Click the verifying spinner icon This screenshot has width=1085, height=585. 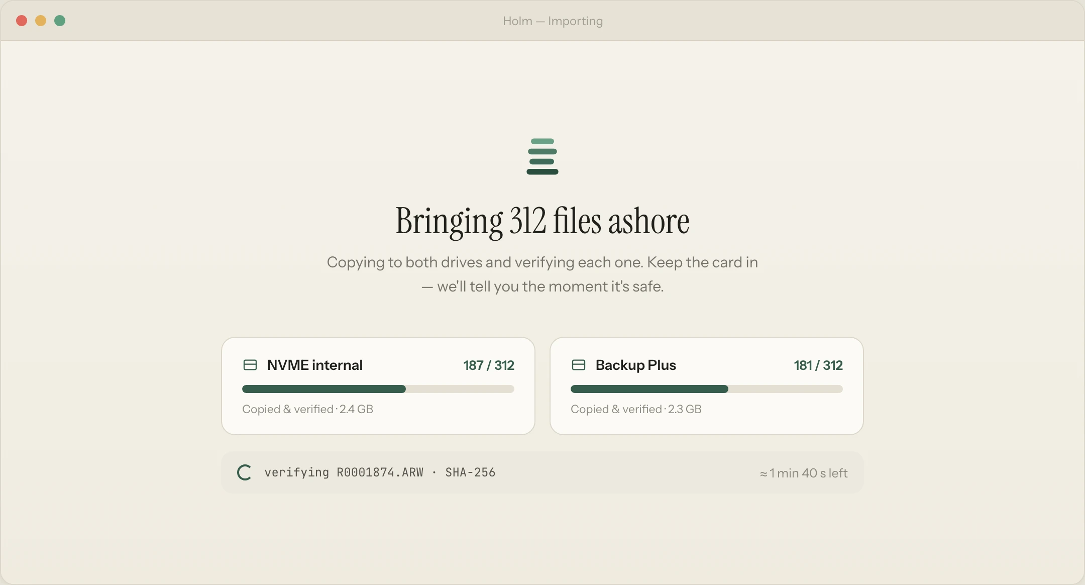click(x=244, y=472)
